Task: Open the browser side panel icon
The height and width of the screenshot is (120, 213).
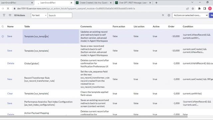Action: [205, 8]
